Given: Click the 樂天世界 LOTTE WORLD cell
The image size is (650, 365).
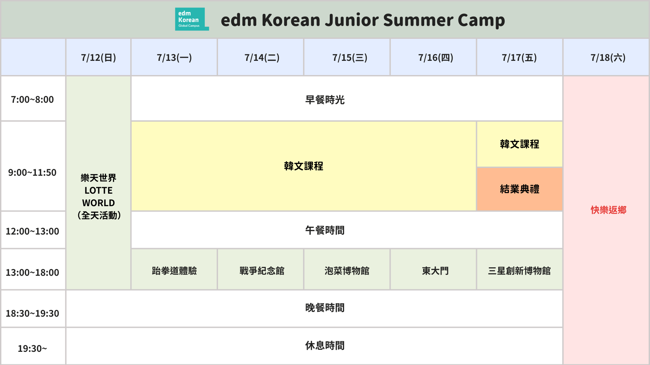Looking at the screenshot, I should (99, 196).
